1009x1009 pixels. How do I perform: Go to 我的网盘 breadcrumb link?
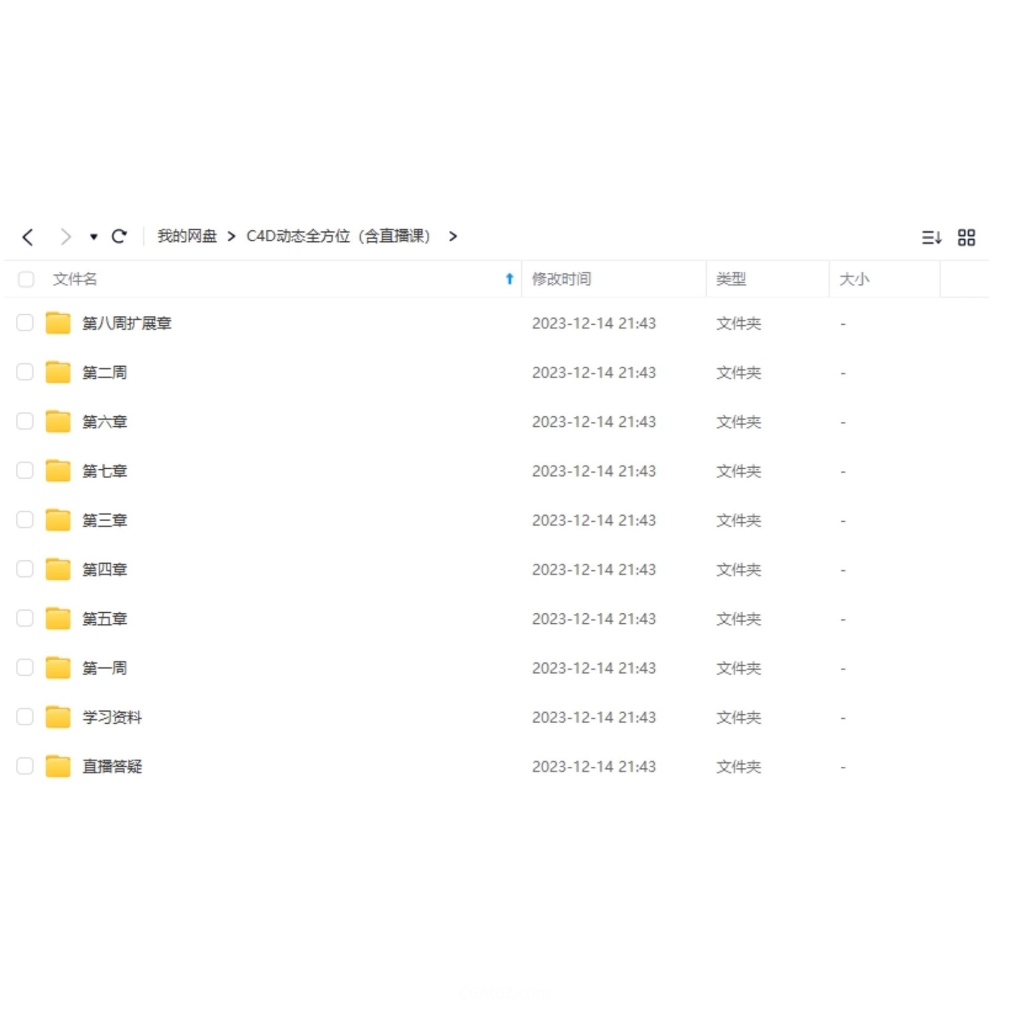tap(187, 236)
